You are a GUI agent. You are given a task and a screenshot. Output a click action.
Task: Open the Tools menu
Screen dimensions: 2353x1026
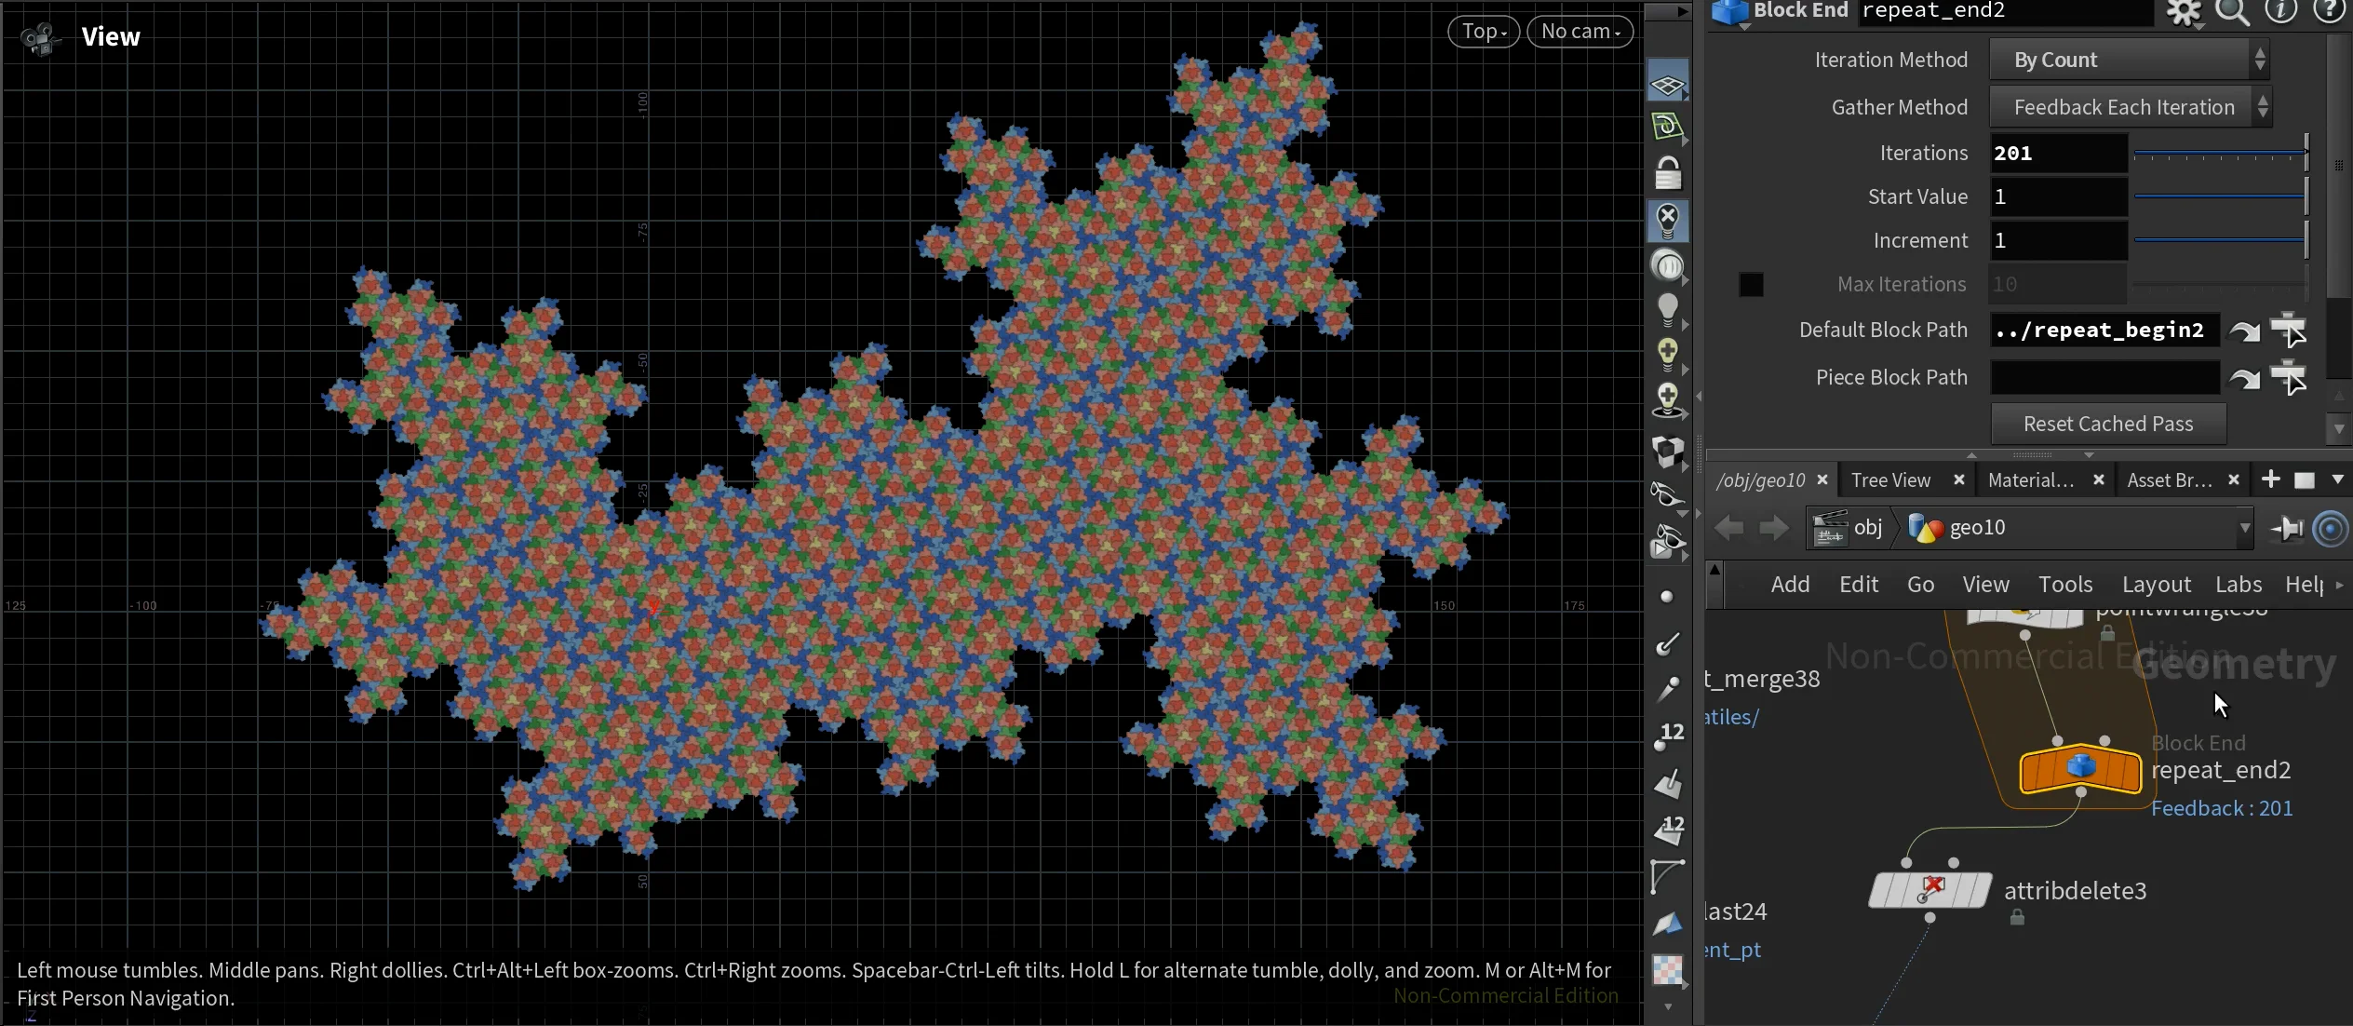[x=2064, y=585]
